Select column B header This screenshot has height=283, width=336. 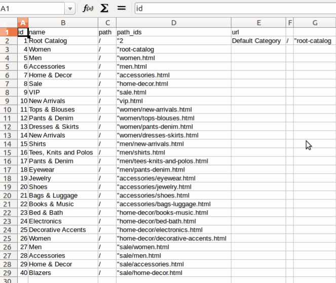63,23
